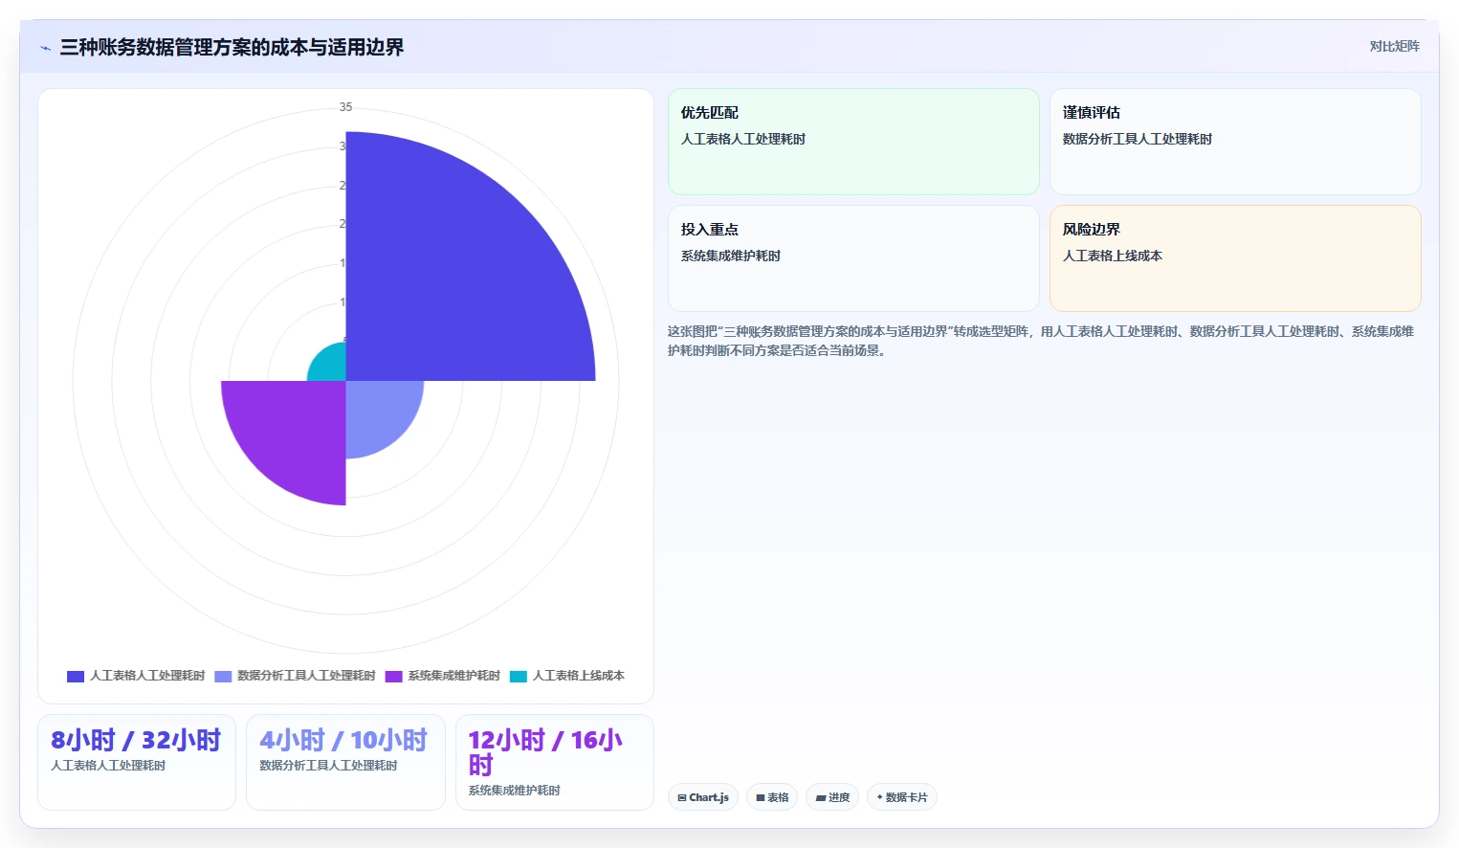Click the 人工表格人工处理耗时 caption under 8小时 / 32小时
The image size is (1459, 848).
[x=108, y=766]
